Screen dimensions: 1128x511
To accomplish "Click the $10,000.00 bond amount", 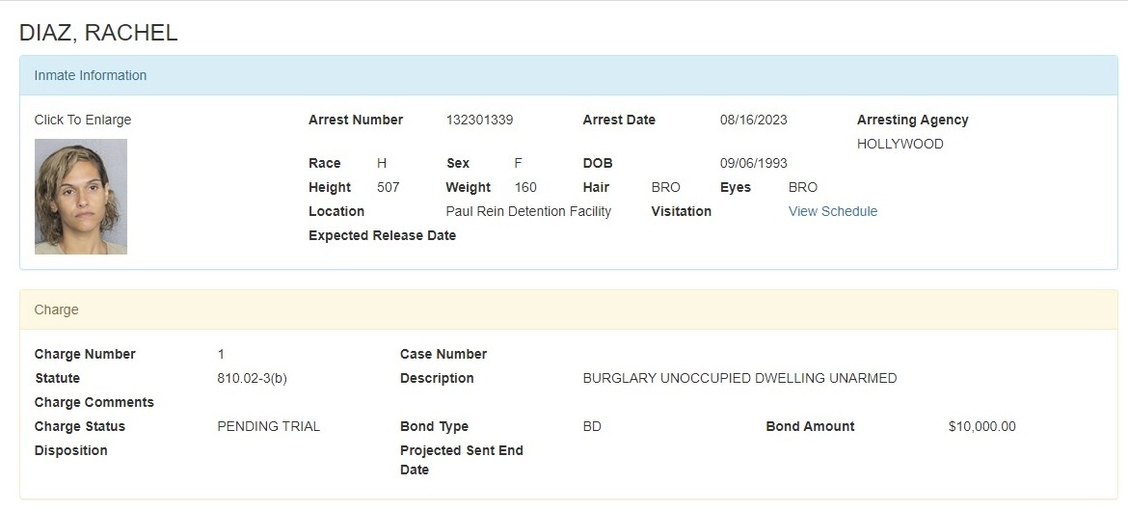I will click(x=981, y=426).
